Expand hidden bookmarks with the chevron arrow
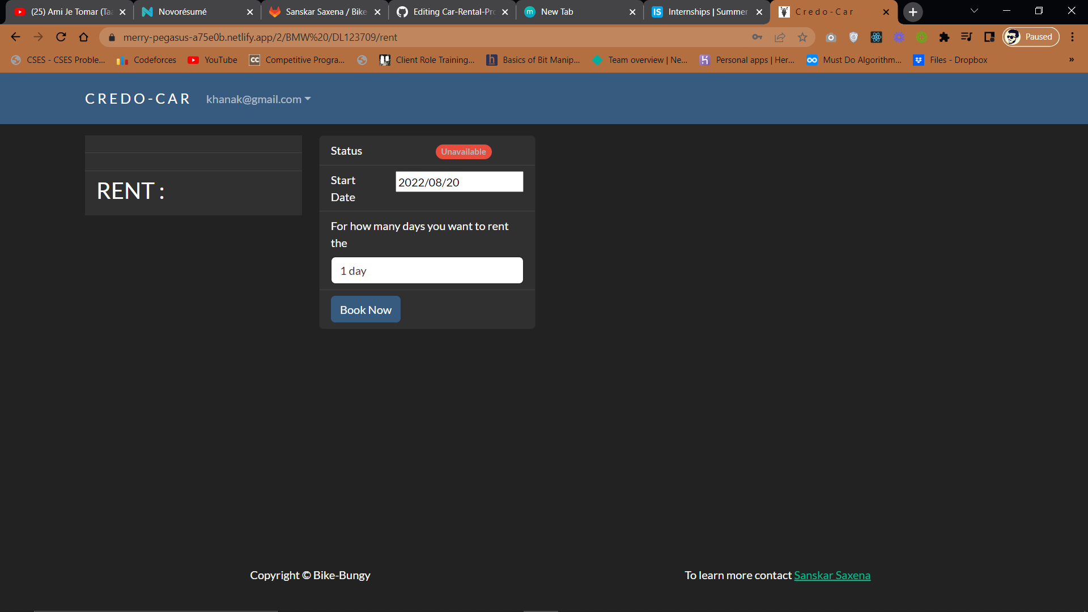 coord(1071,60)
